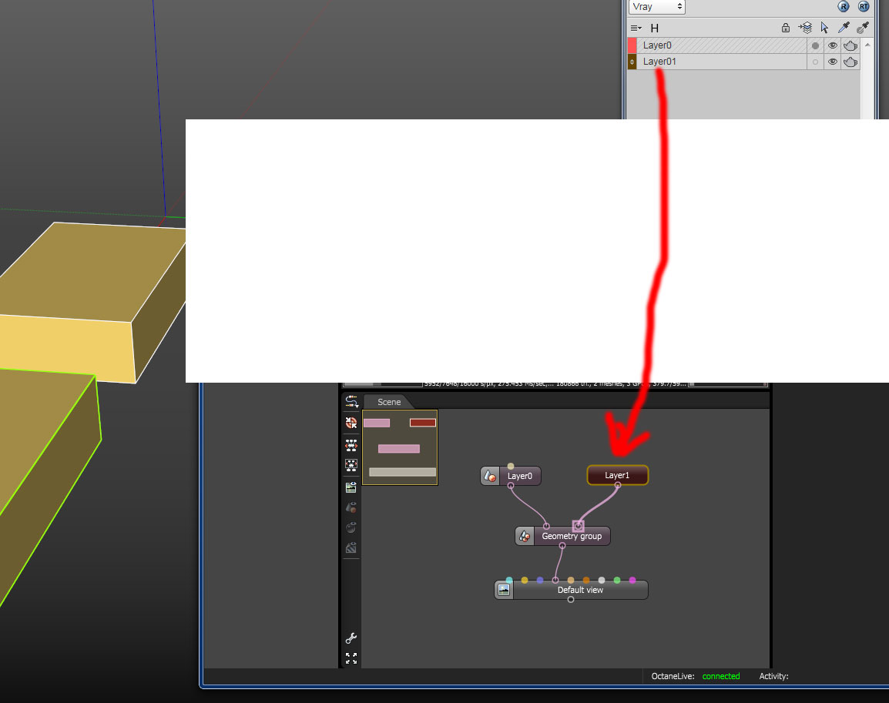Viewport: 889px width, 703px height.
Task: Click the H button in layer toolbar
Action: click(655, 28)
